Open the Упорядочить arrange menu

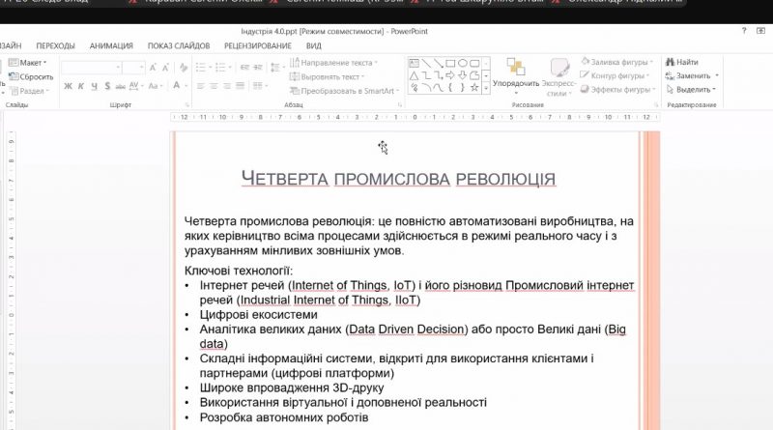516,76
